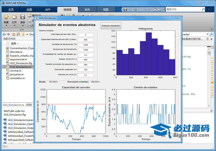
Task: Open the editor panel actions menu arrow
Action: coord(207,39)
